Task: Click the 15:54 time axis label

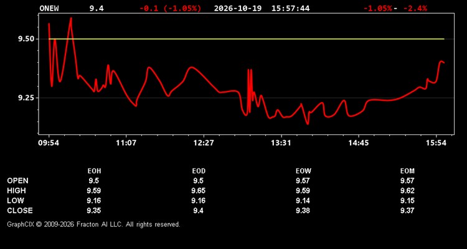Action: [x=436, y=143]
